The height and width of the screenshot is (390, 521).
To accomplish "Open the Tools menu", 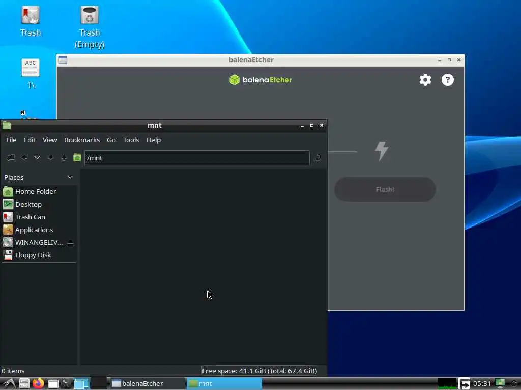I will 131,140.
